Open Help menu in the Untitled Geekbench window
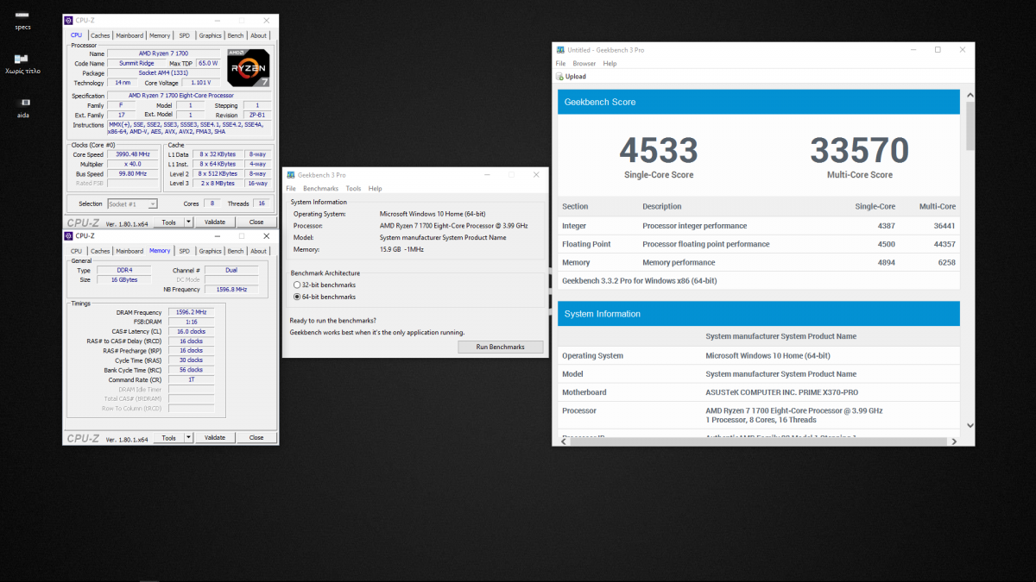 [x=610, y=63]
